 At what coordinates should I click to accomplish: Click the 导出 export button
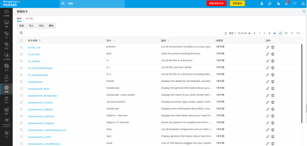click(41, 26)
